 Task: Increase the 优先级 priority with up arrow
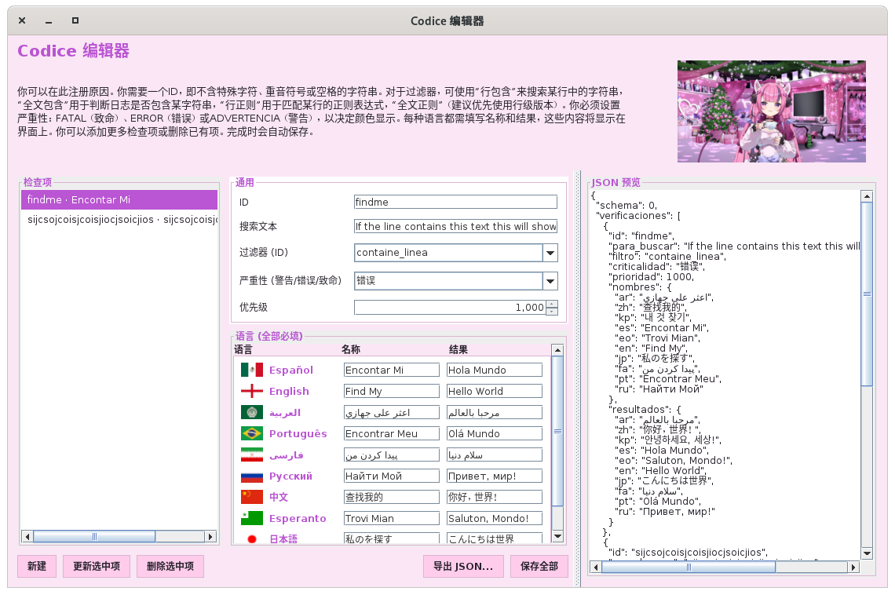552,304
